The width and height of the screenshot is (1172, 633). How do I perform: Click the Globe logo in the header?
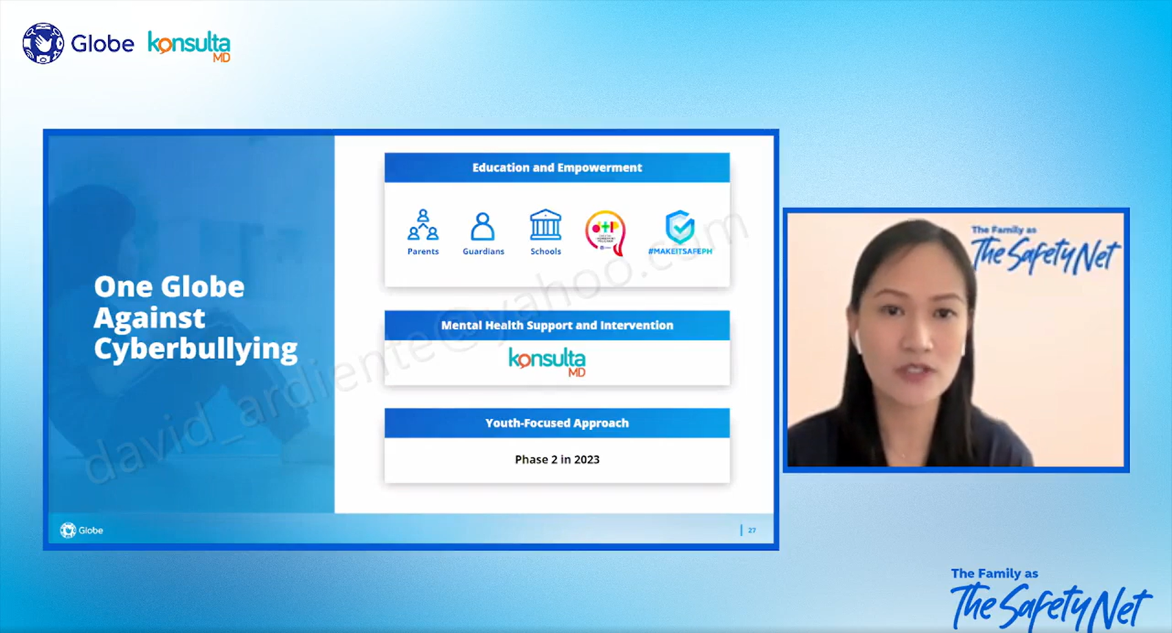coord(78,43)
